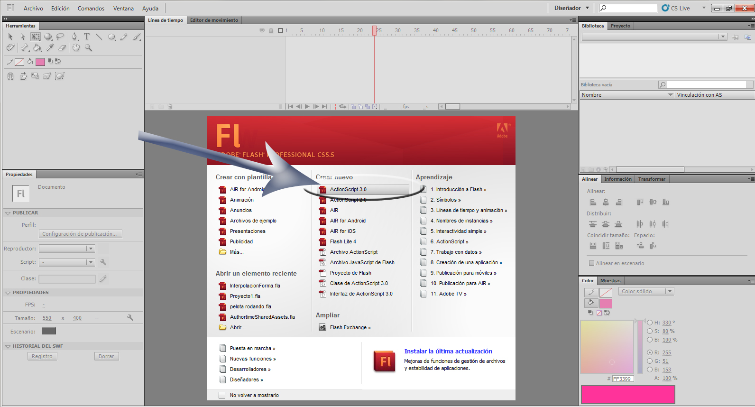Image resolution: width=755 pixels, height=407 pixels.
Task: Select the H hue radio button
Action: [650, 323]
